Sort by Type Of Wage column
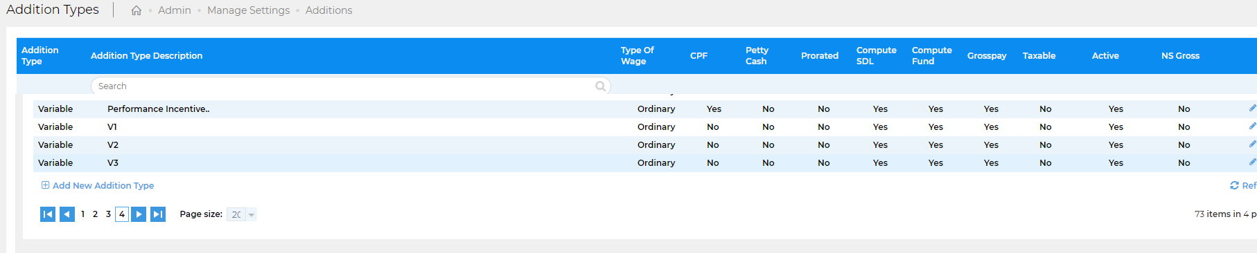This screenshot has width=1257, height=253. [638, 56]
